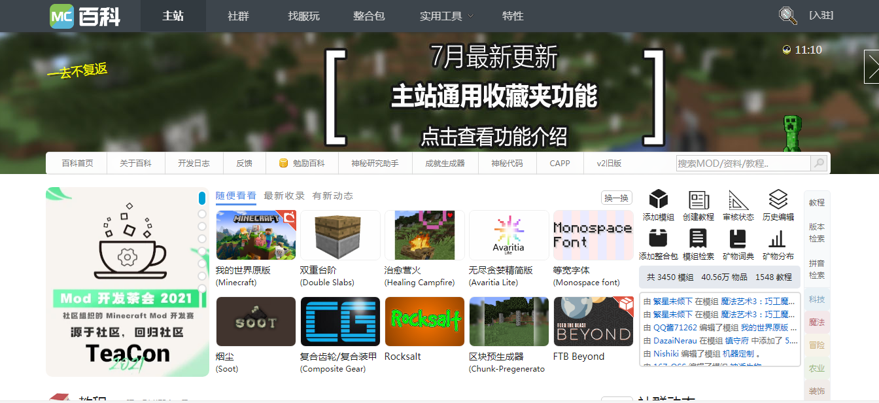Open the Composite Gear CG thumbnail
The width and height of the screenshot is (879, 403).
(340, 321)
